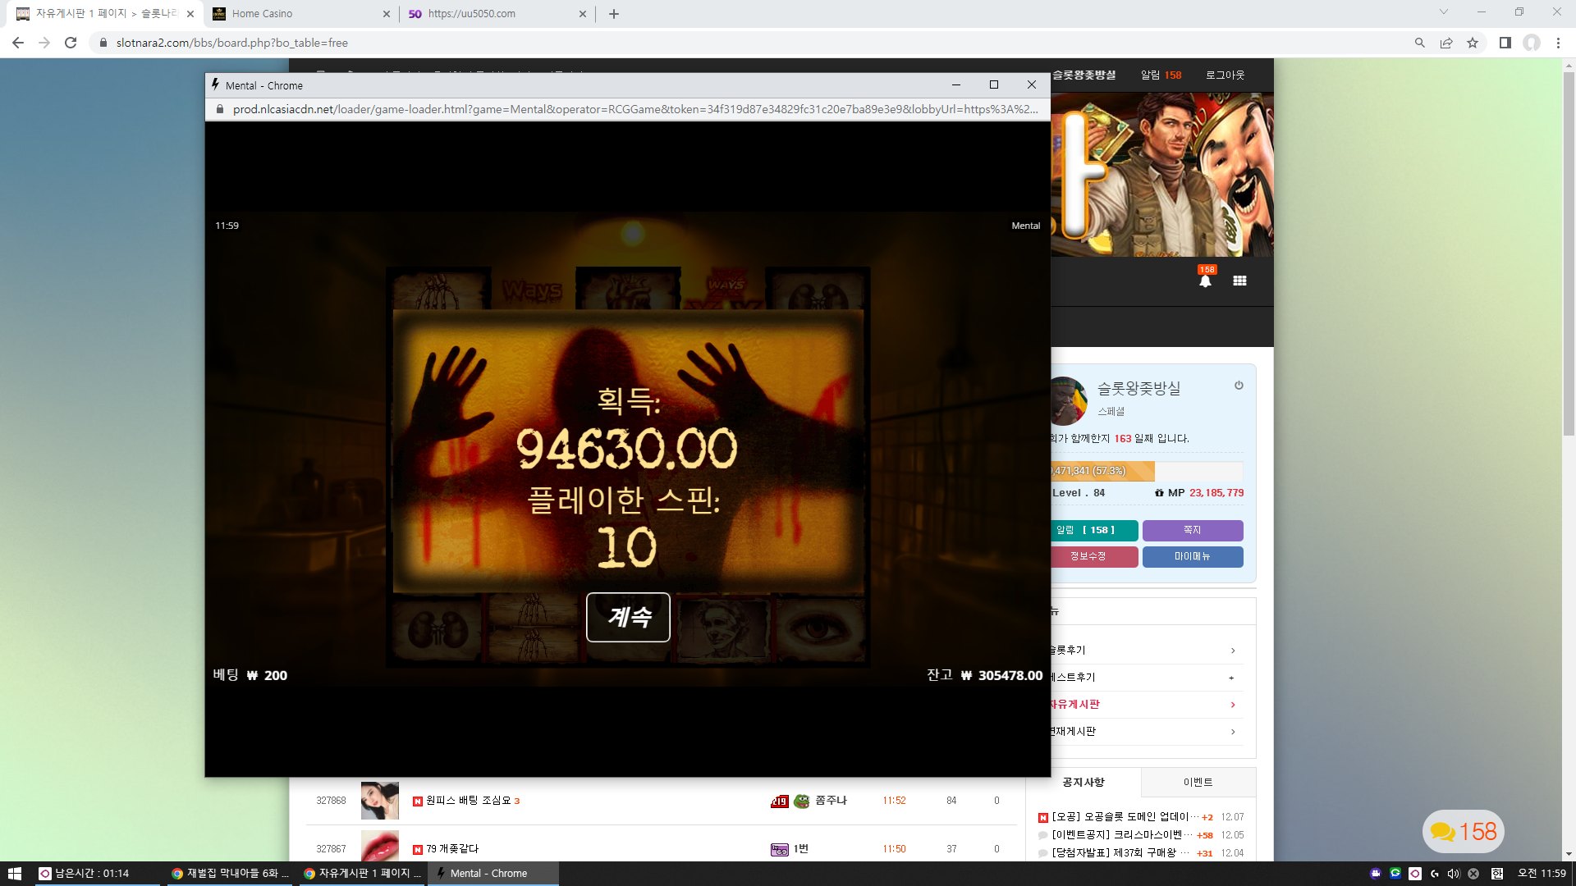This screenshot has height=886, width=1576.
Task: Expand the 슬롯후기 menu chevron
Action: coord(1233,651)
